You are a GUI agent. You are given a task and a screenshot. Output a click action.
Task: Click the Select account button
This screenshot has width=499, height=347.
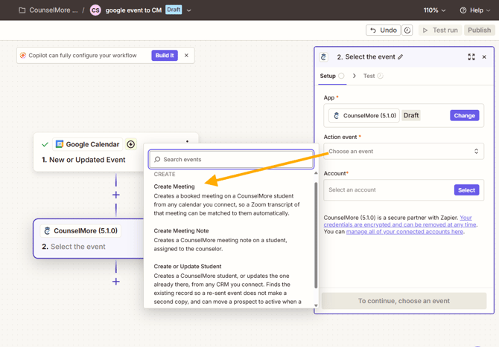tap(466, 190)
